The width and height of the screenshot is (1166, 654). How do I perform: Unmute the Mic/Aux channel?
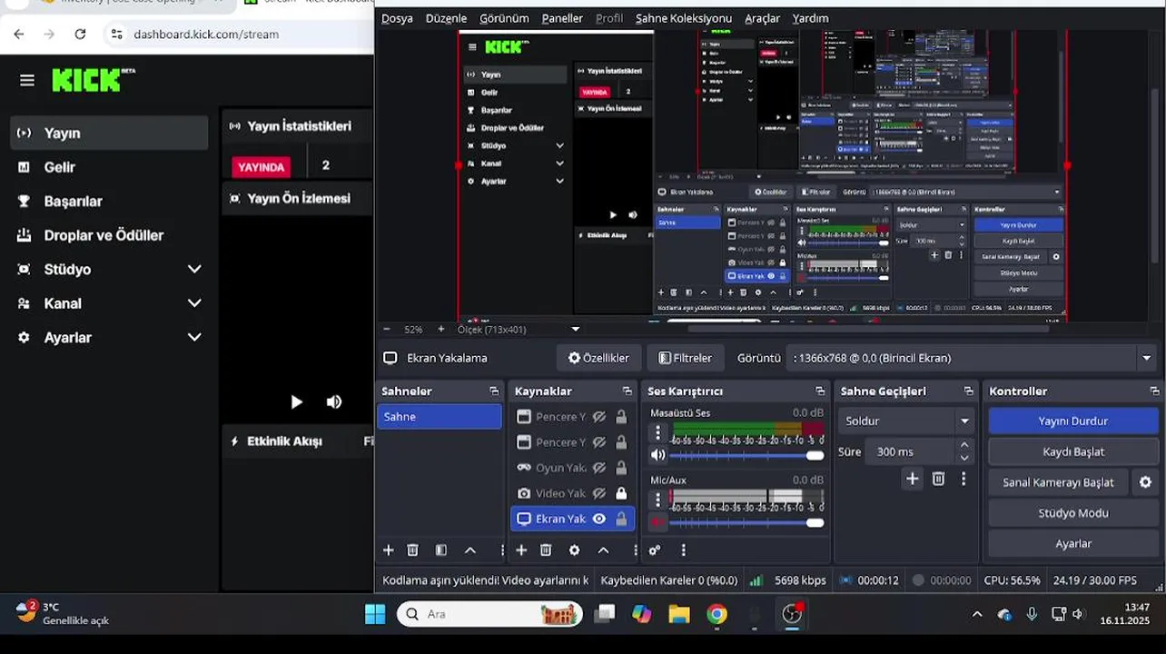(658, 522)
